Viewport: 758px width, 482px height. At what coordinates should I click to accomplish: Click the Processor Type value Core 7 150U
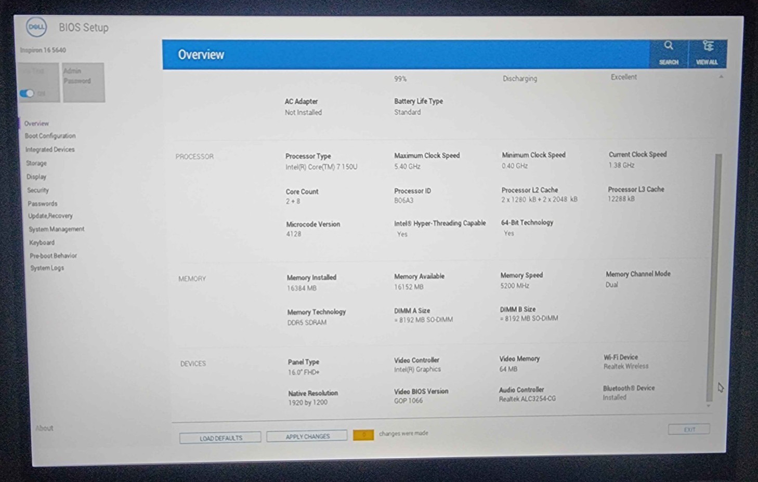click(x=321, y=167)
